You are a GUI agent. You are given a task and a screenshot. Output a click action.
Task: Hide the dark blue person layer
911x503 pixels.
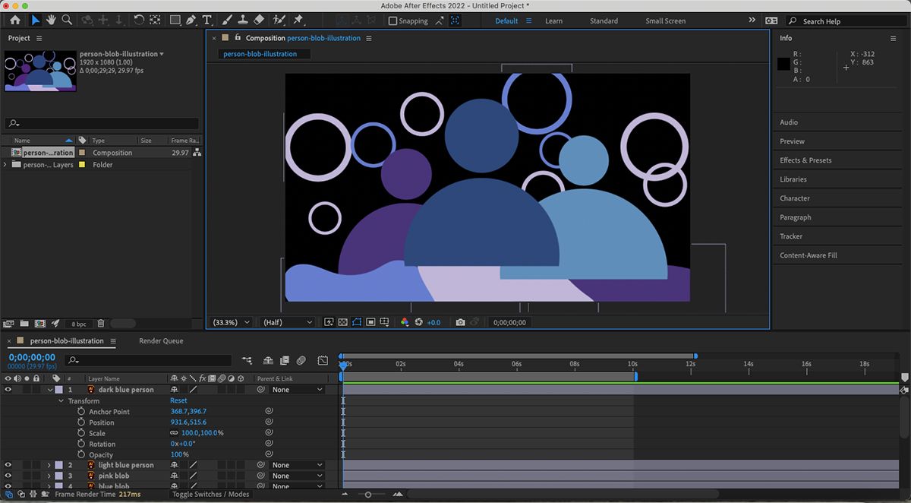tap(8, 389)
